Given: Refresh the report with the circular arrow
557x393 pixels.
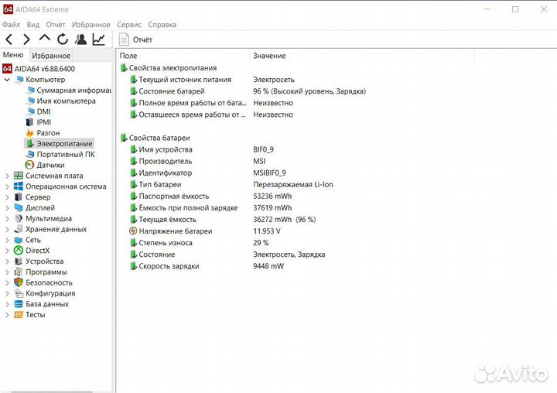Looking at the screenshot, I should pyautogui.click(x=63, y=39).
